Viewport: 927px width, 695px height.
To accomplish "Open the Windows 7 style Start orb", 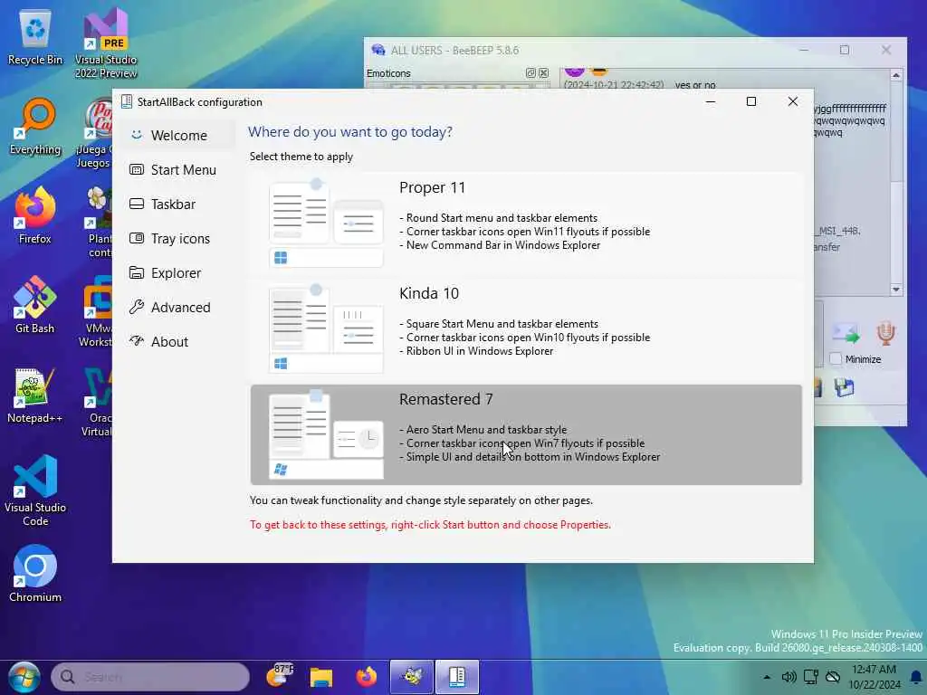I will click(24, 677).
